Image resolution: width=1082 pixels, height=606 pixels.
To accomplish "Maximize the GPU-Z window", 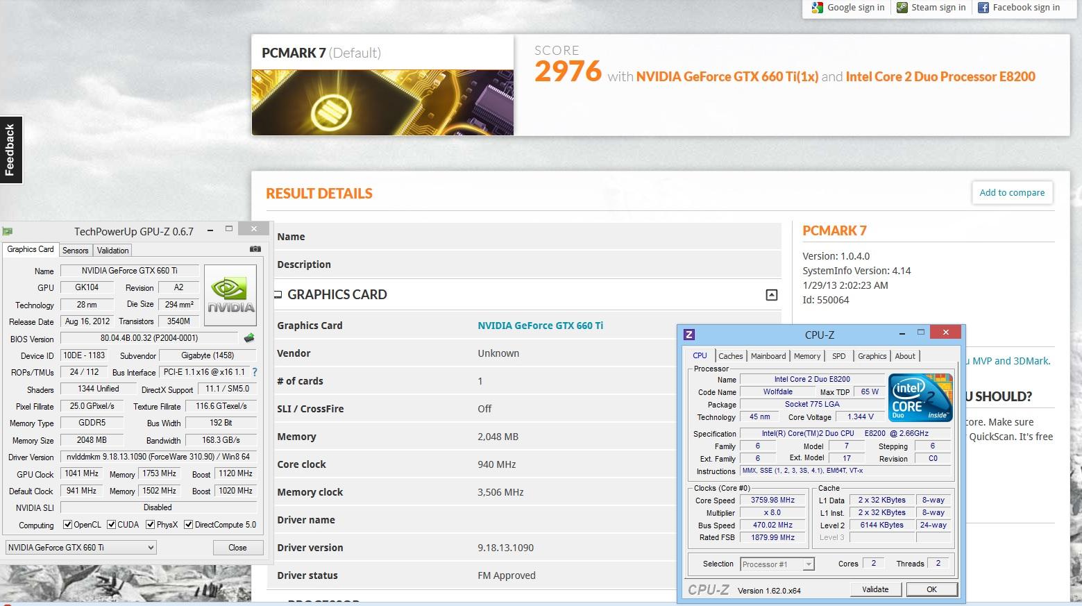I will [x=229, y=229].
